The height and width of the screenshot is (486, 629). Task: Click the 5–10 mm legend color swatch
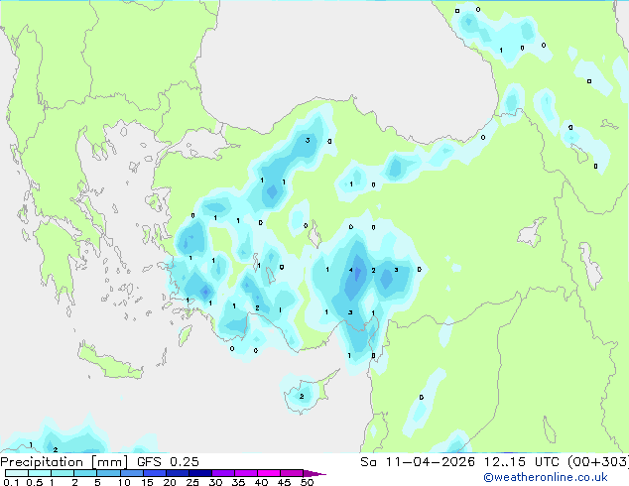click(108, 473)
